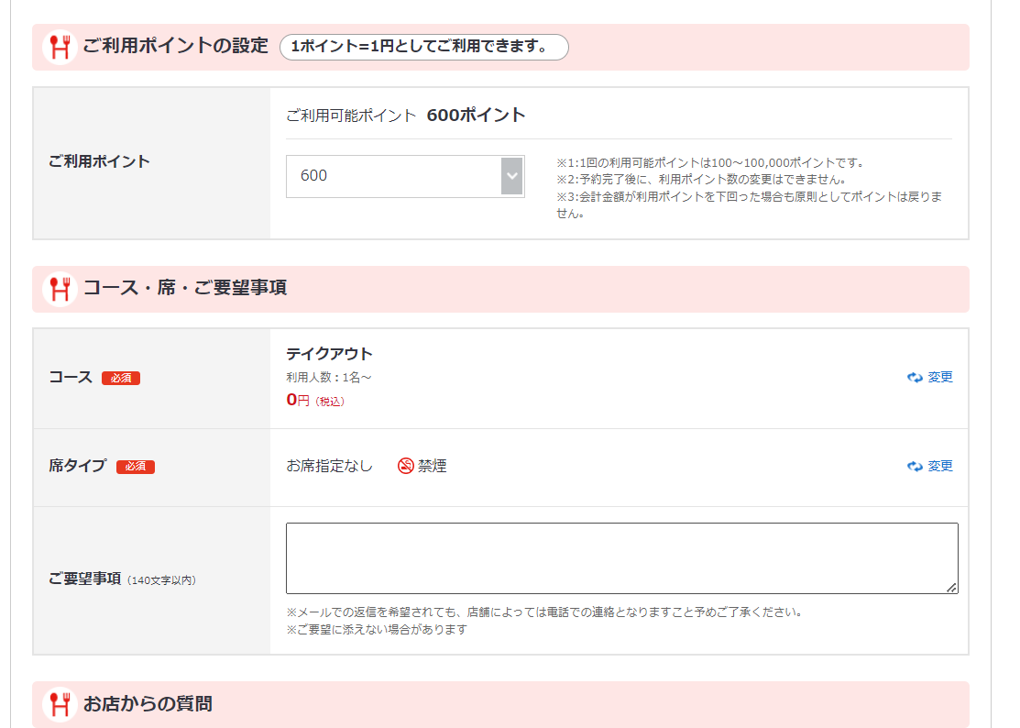Image resolution: width=1020 pixels, height=728 pixels.
Task: Click the fork-knife icon beside コース・席・ご要望事項
Action: tap(60, 289)
